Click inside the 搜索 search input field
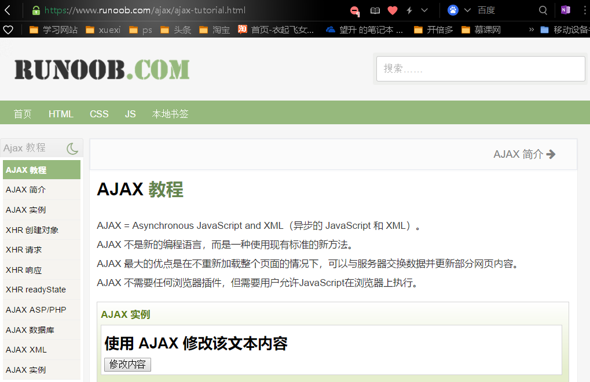This screenshot has width=590, height=382. coord(481,68)
